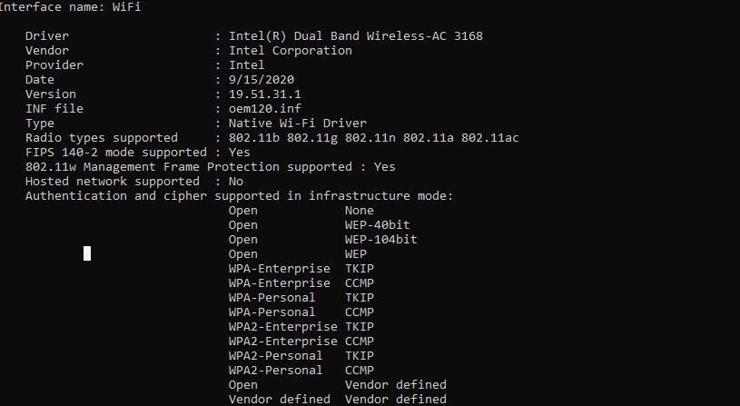Screen dimensions: 740x406
Task: Click the Authentication and cipher supported heading
Action: click(x=240, y=196)
